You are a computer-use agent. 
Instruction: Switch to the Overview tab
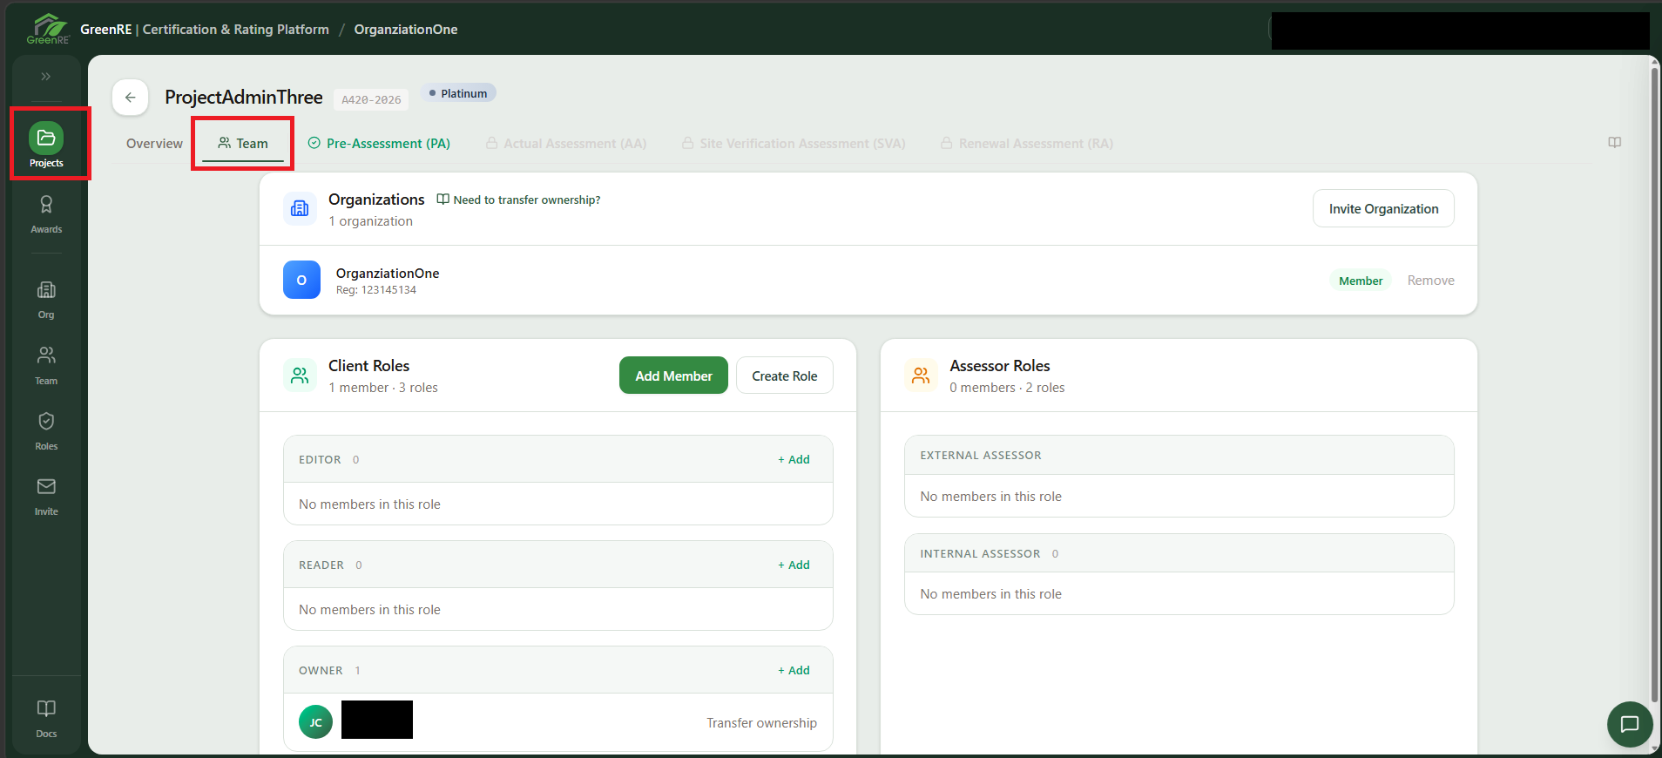click(154, 144)
